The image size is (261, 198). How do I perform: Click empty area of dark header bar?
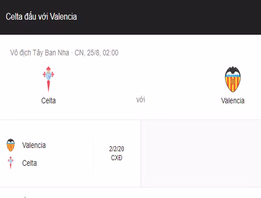[x=178, y=17]
